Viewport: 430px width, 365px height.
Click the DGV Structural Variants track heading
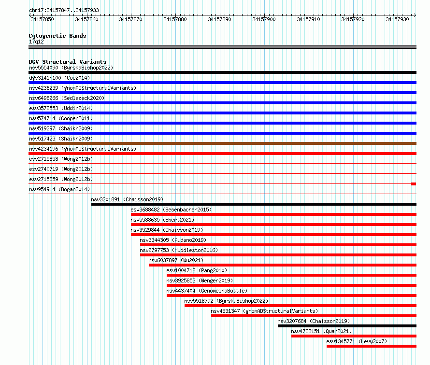point(68,62)
